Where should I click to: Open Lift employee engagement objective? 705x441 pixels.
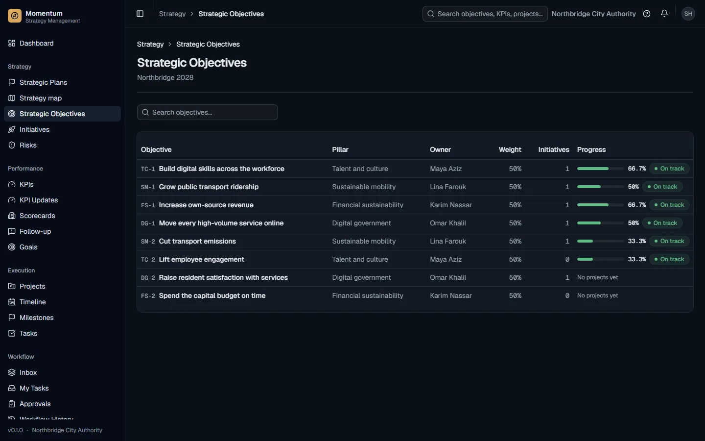202,259
